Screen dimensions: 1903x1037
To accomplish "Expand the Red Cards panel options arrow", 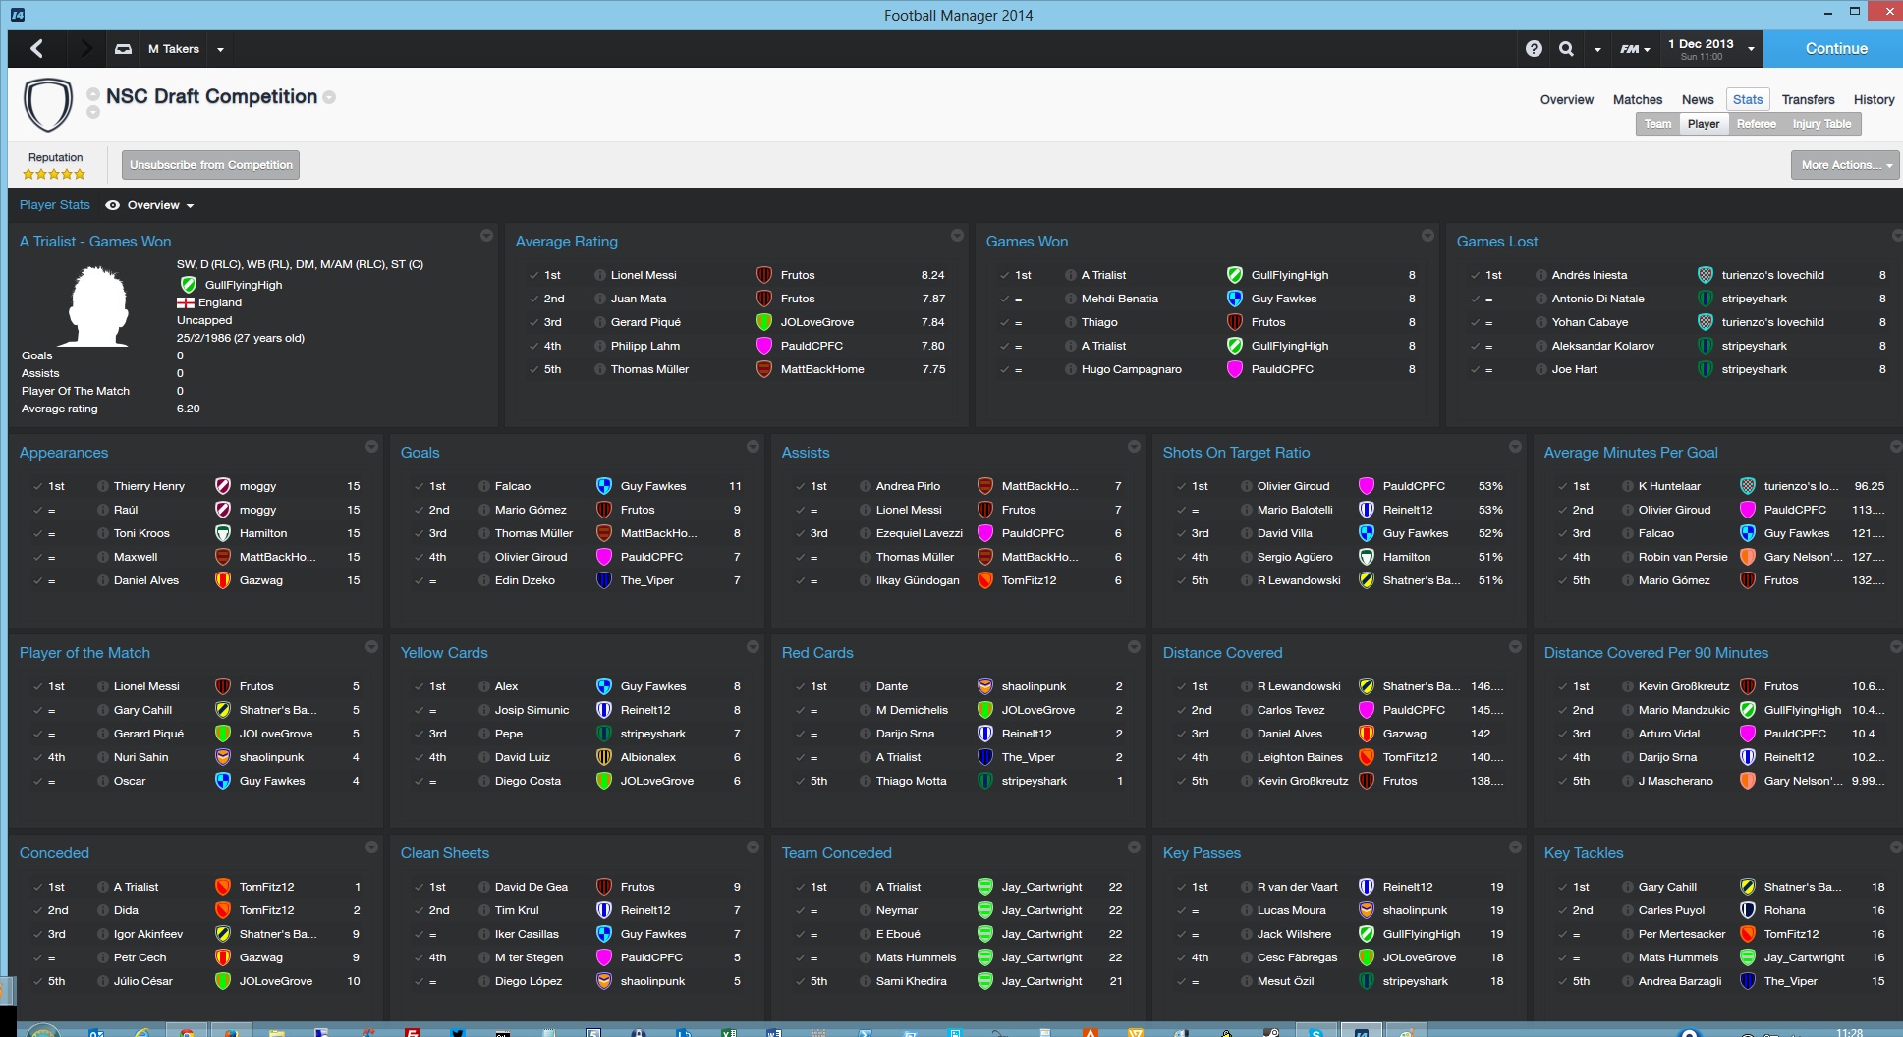I will pyautogui.click(x=1134, y=647).
